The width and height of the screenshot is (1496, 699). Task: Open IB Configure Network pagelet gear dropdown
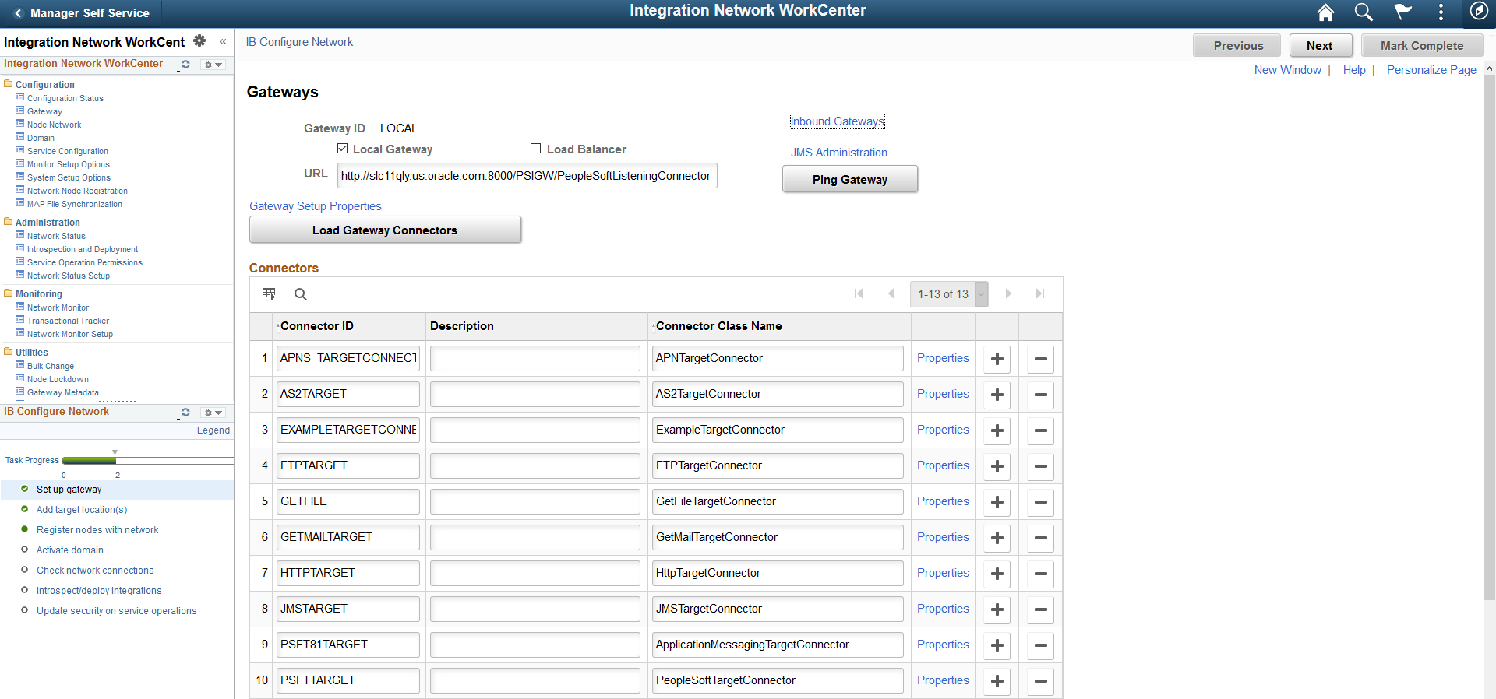213,413
